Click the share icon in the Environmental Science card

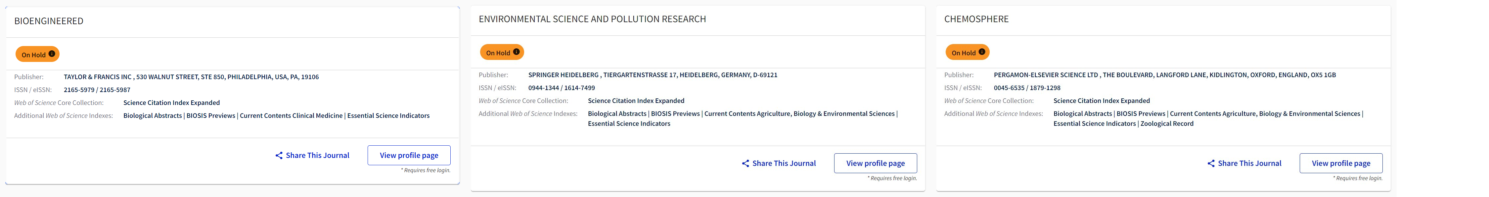pyautogui.click(x=745, y=164)
